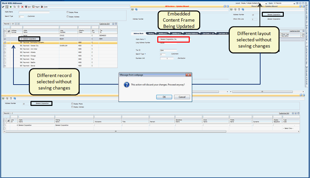Save icon in AB Revisions frame toolbar
The width and height of the screenshot is (310, 178).
pyautogui.click(x=132, y=9)
